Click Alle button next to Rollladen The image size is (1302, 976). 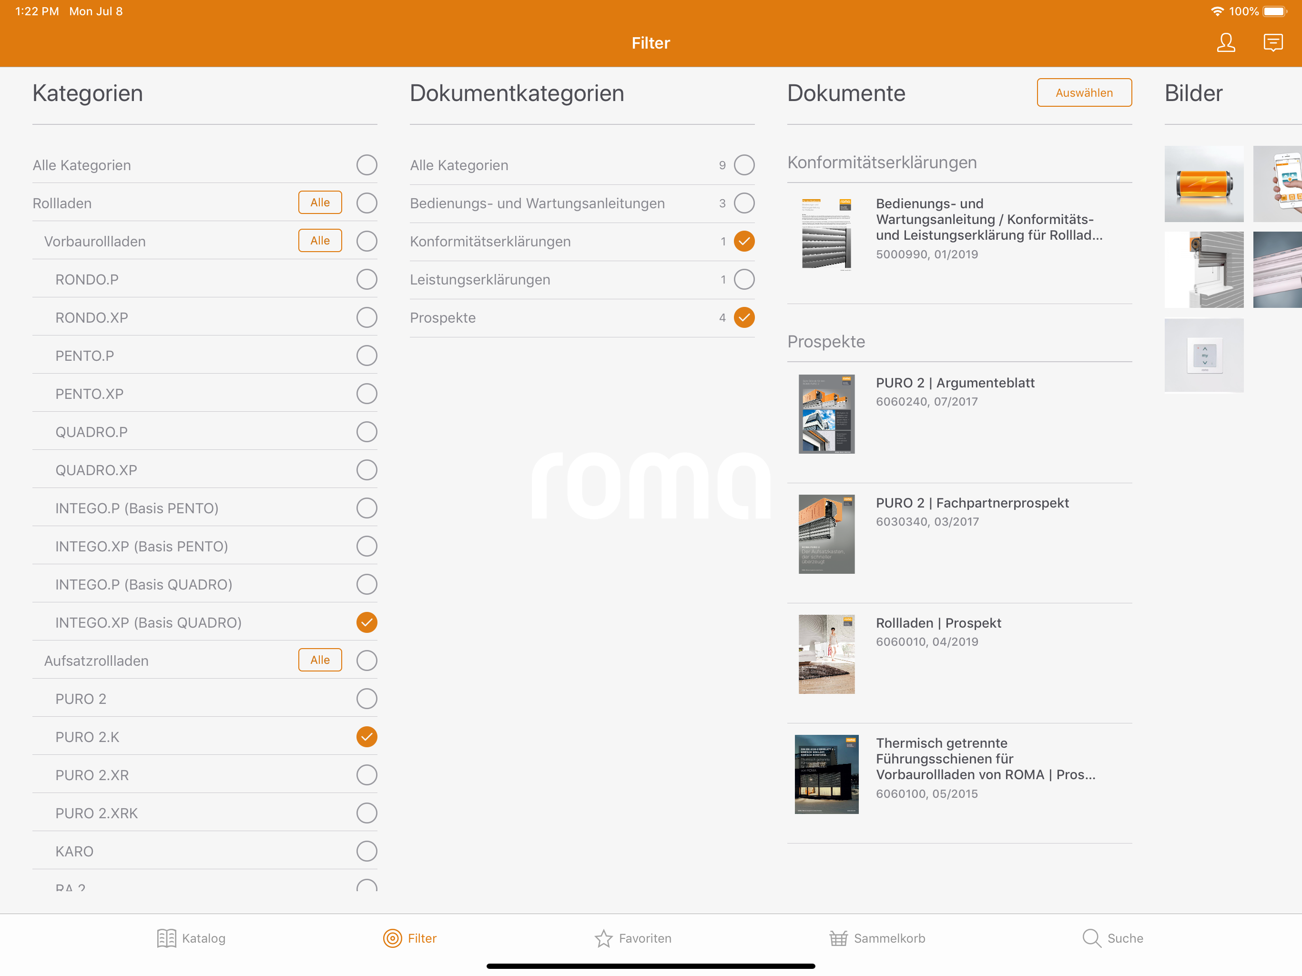tap(320, 203)
